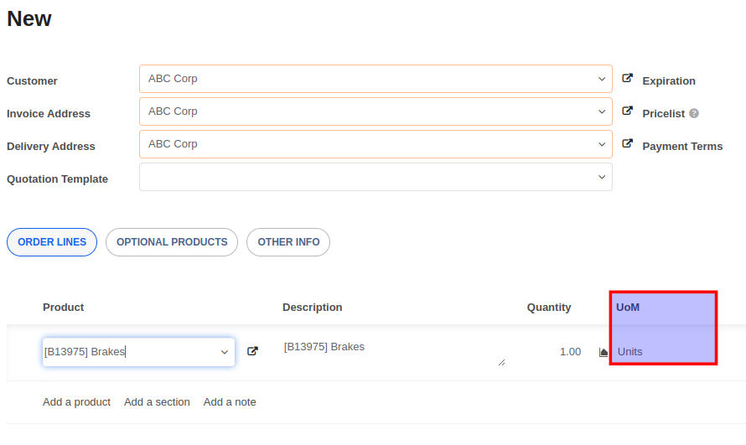Expand the Invoice Address dropdown

pos(601,111)
